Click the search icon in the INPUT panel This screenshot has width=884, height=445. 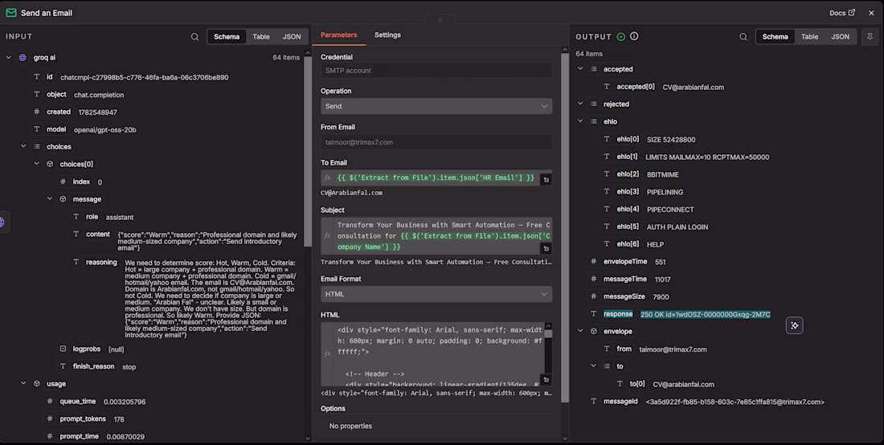pos(194,37)
